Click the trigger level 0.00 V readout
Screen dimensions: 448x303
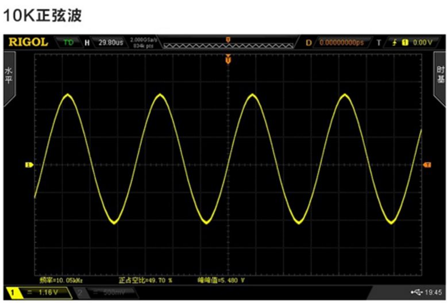coord(421,43)
